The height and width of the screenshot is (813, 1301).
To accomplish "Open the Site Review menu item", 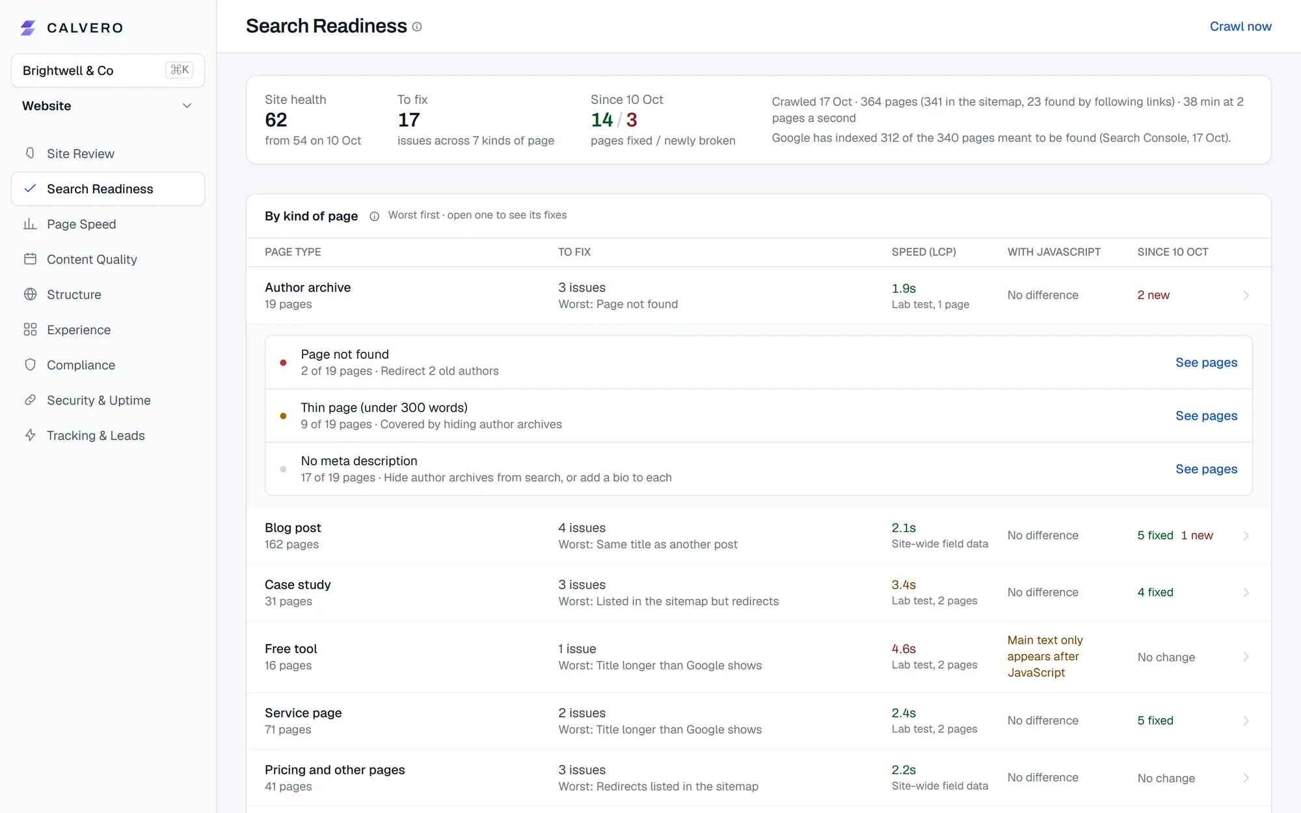I will tap(108, 153).
